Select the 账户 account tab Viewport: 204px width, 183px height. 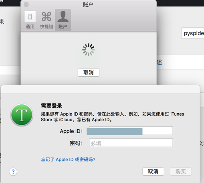coord(63,20)
